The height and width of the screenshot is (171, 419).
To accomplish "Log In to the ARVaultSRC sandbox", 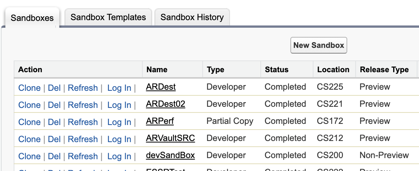I will (119, 139).
